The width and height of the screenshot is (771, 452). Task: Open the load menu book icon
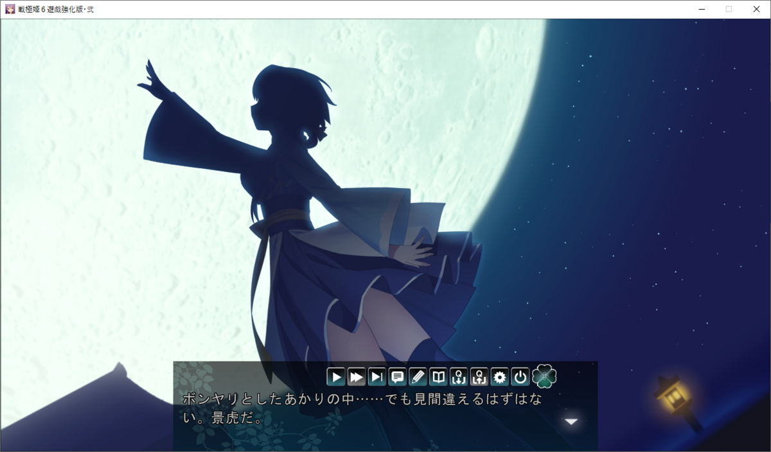click(x=438, y=377)
